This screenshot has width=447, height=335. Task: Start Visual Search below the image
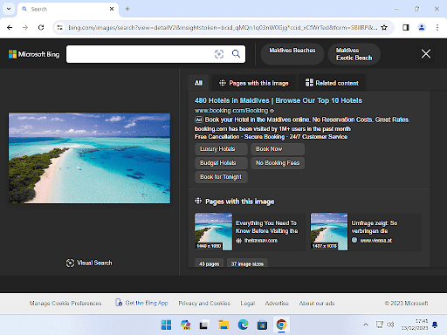coord(89,263)
